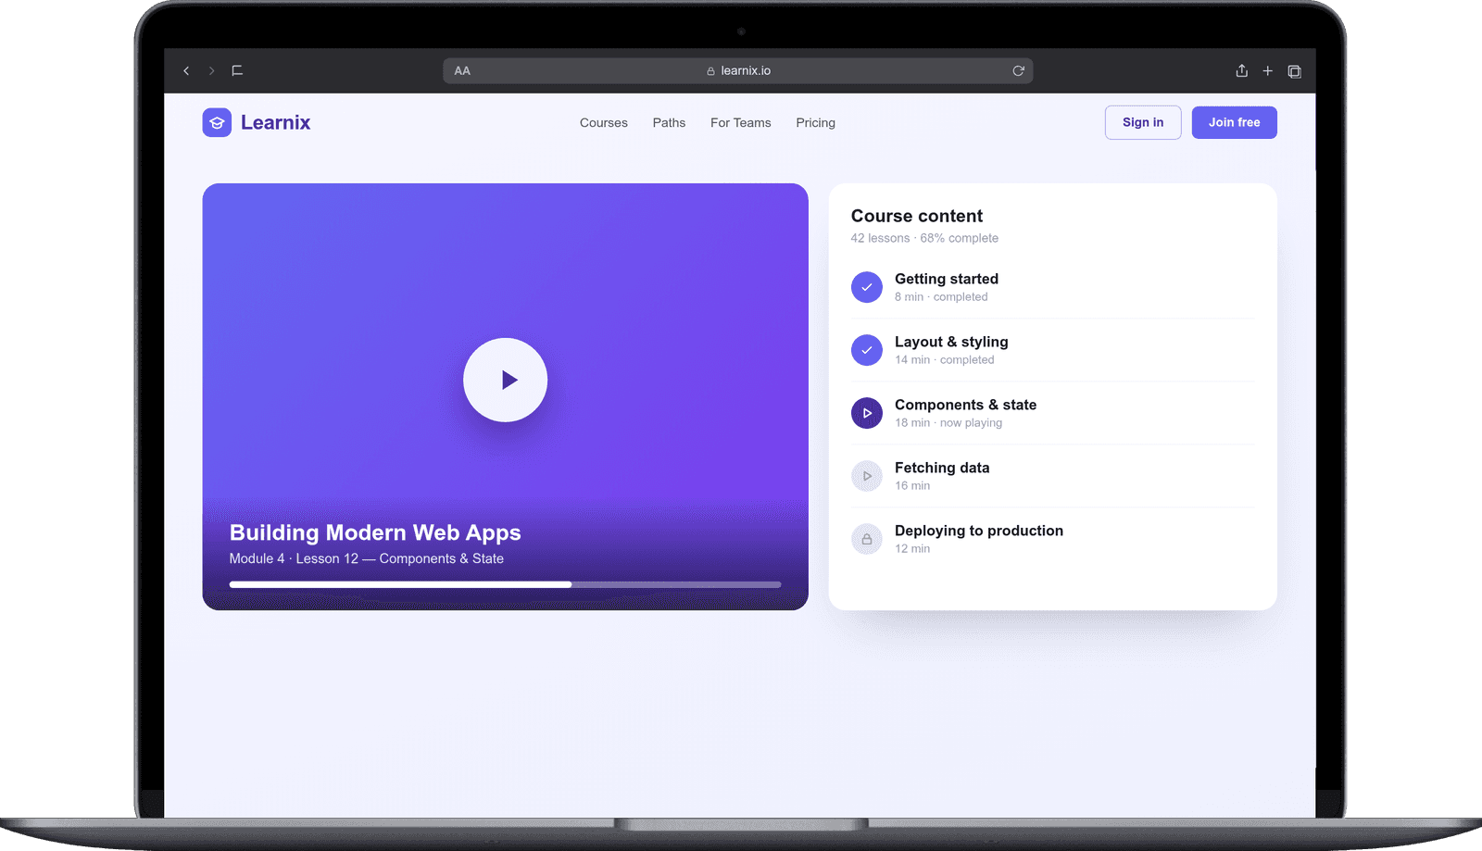Open the Pricing nav item
This screenshot has width=1482, height=851.
[816, 122]
